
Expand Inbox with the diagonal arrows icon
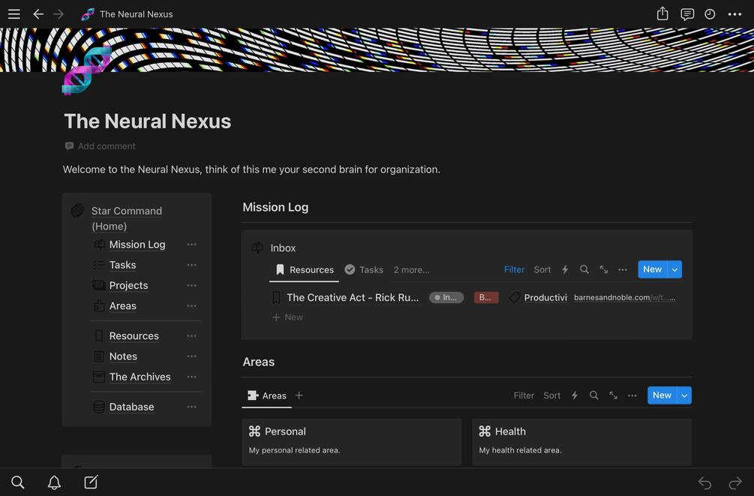(x=604, y=269)
